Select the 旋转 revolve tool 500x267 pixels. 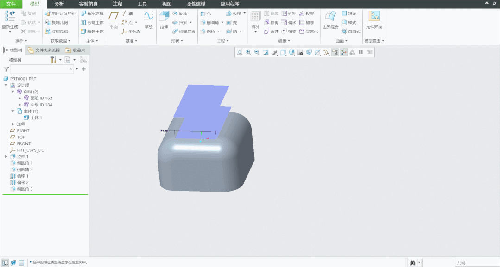(180, 13)
